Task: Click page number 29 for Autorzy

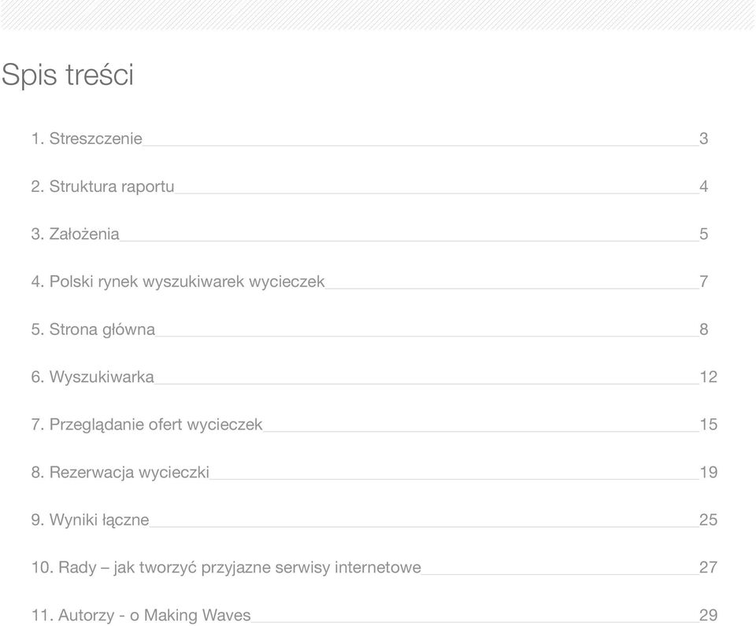Action: (x=708, y=616)
